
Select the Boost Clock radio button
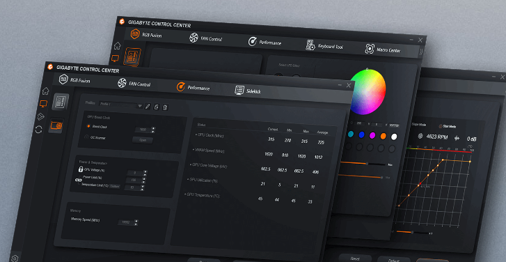pos(88,126)
